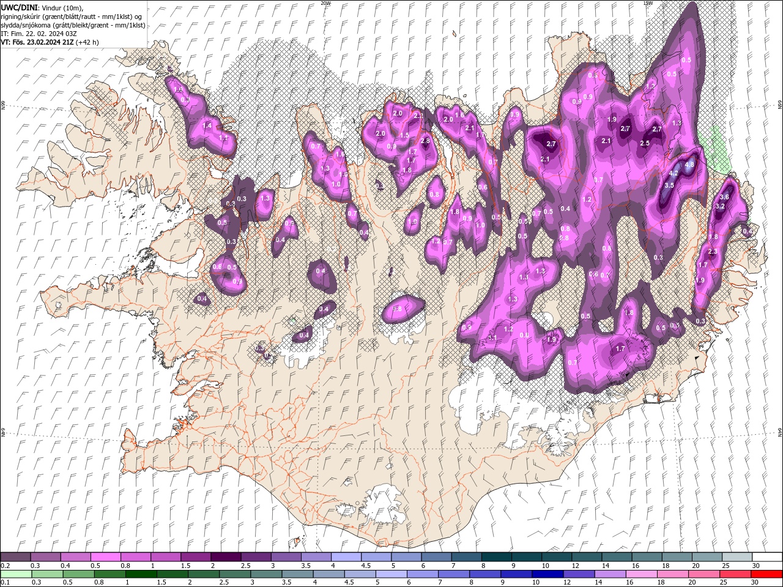Click the 1.4 value label in the Westfjords
This screenshot has width=783, height=587.
click(207, 126)
